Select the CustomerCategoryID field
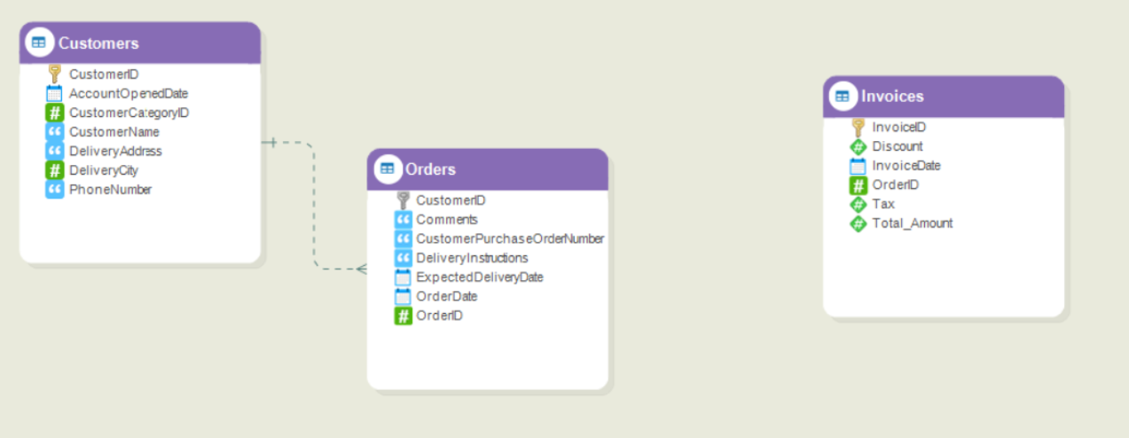Viewport: 1129px width, 438px height. point(129,113)
